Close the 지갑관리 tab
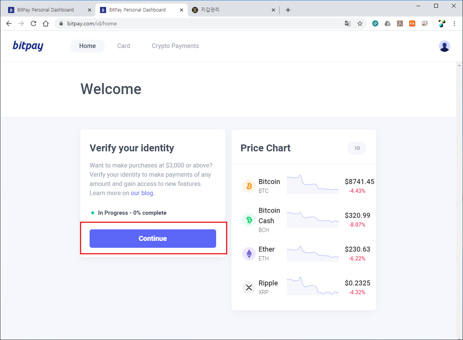 pos(273,10)
